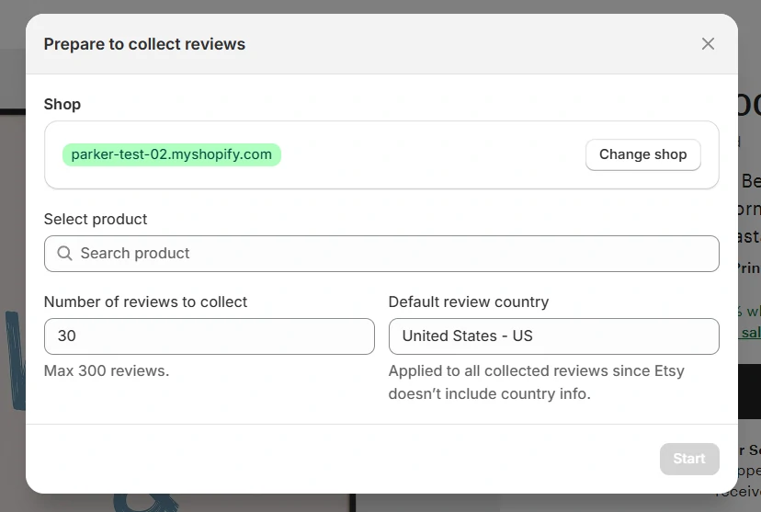Click the Select product label
The width and height of the screenshot is (761, 512).
click(x=96, y=219)
